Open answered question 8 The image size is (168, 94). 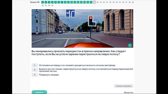65,2
